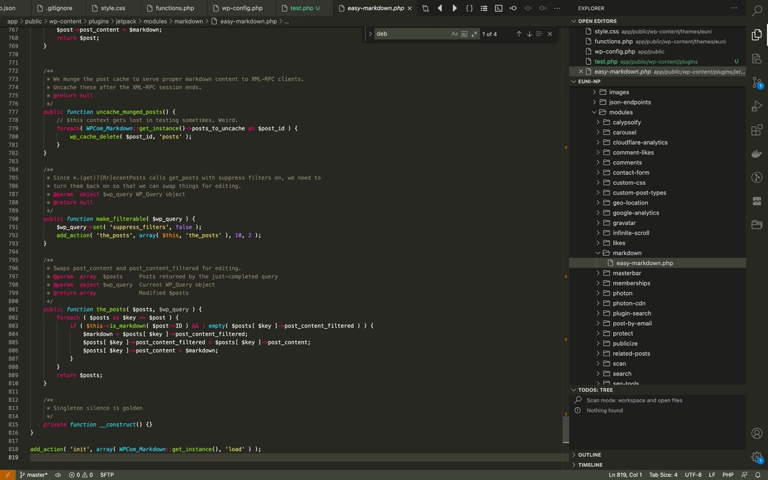Open the Manage gear icon
This screenshot has height=480, width=768.
[x=757, y=457]
